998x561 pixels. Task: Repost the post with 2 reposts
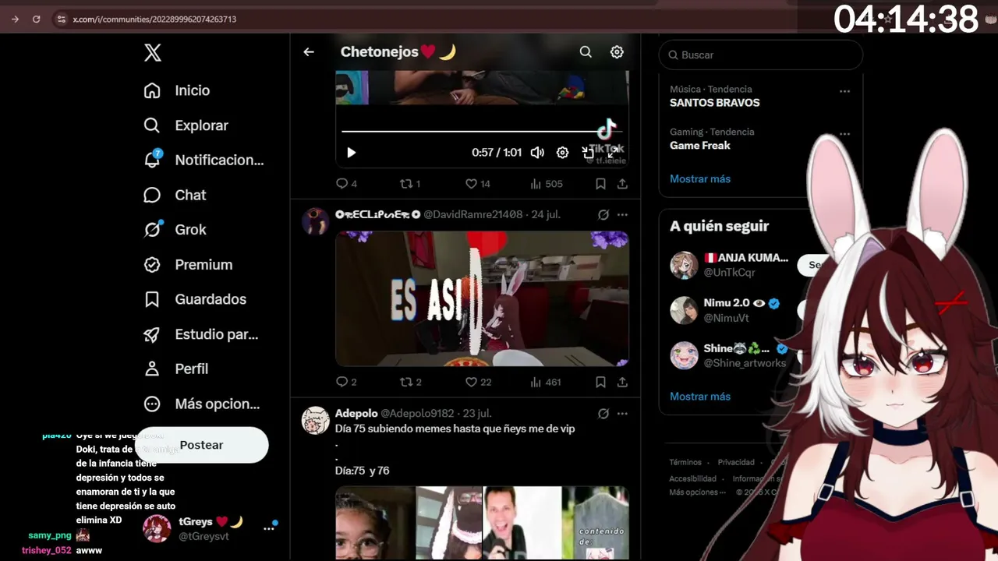pyautogui.click(x=411, y=382)
